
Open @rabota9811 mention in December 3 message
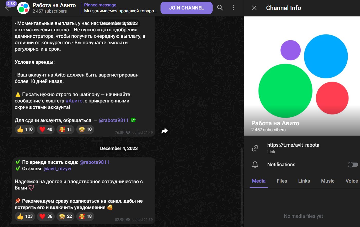coord(113,120)
